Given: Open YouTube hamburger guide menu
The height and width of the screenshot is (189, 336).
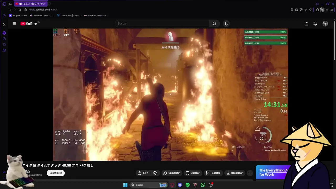Looking at the screenshot, I should [x=14, y=24].
